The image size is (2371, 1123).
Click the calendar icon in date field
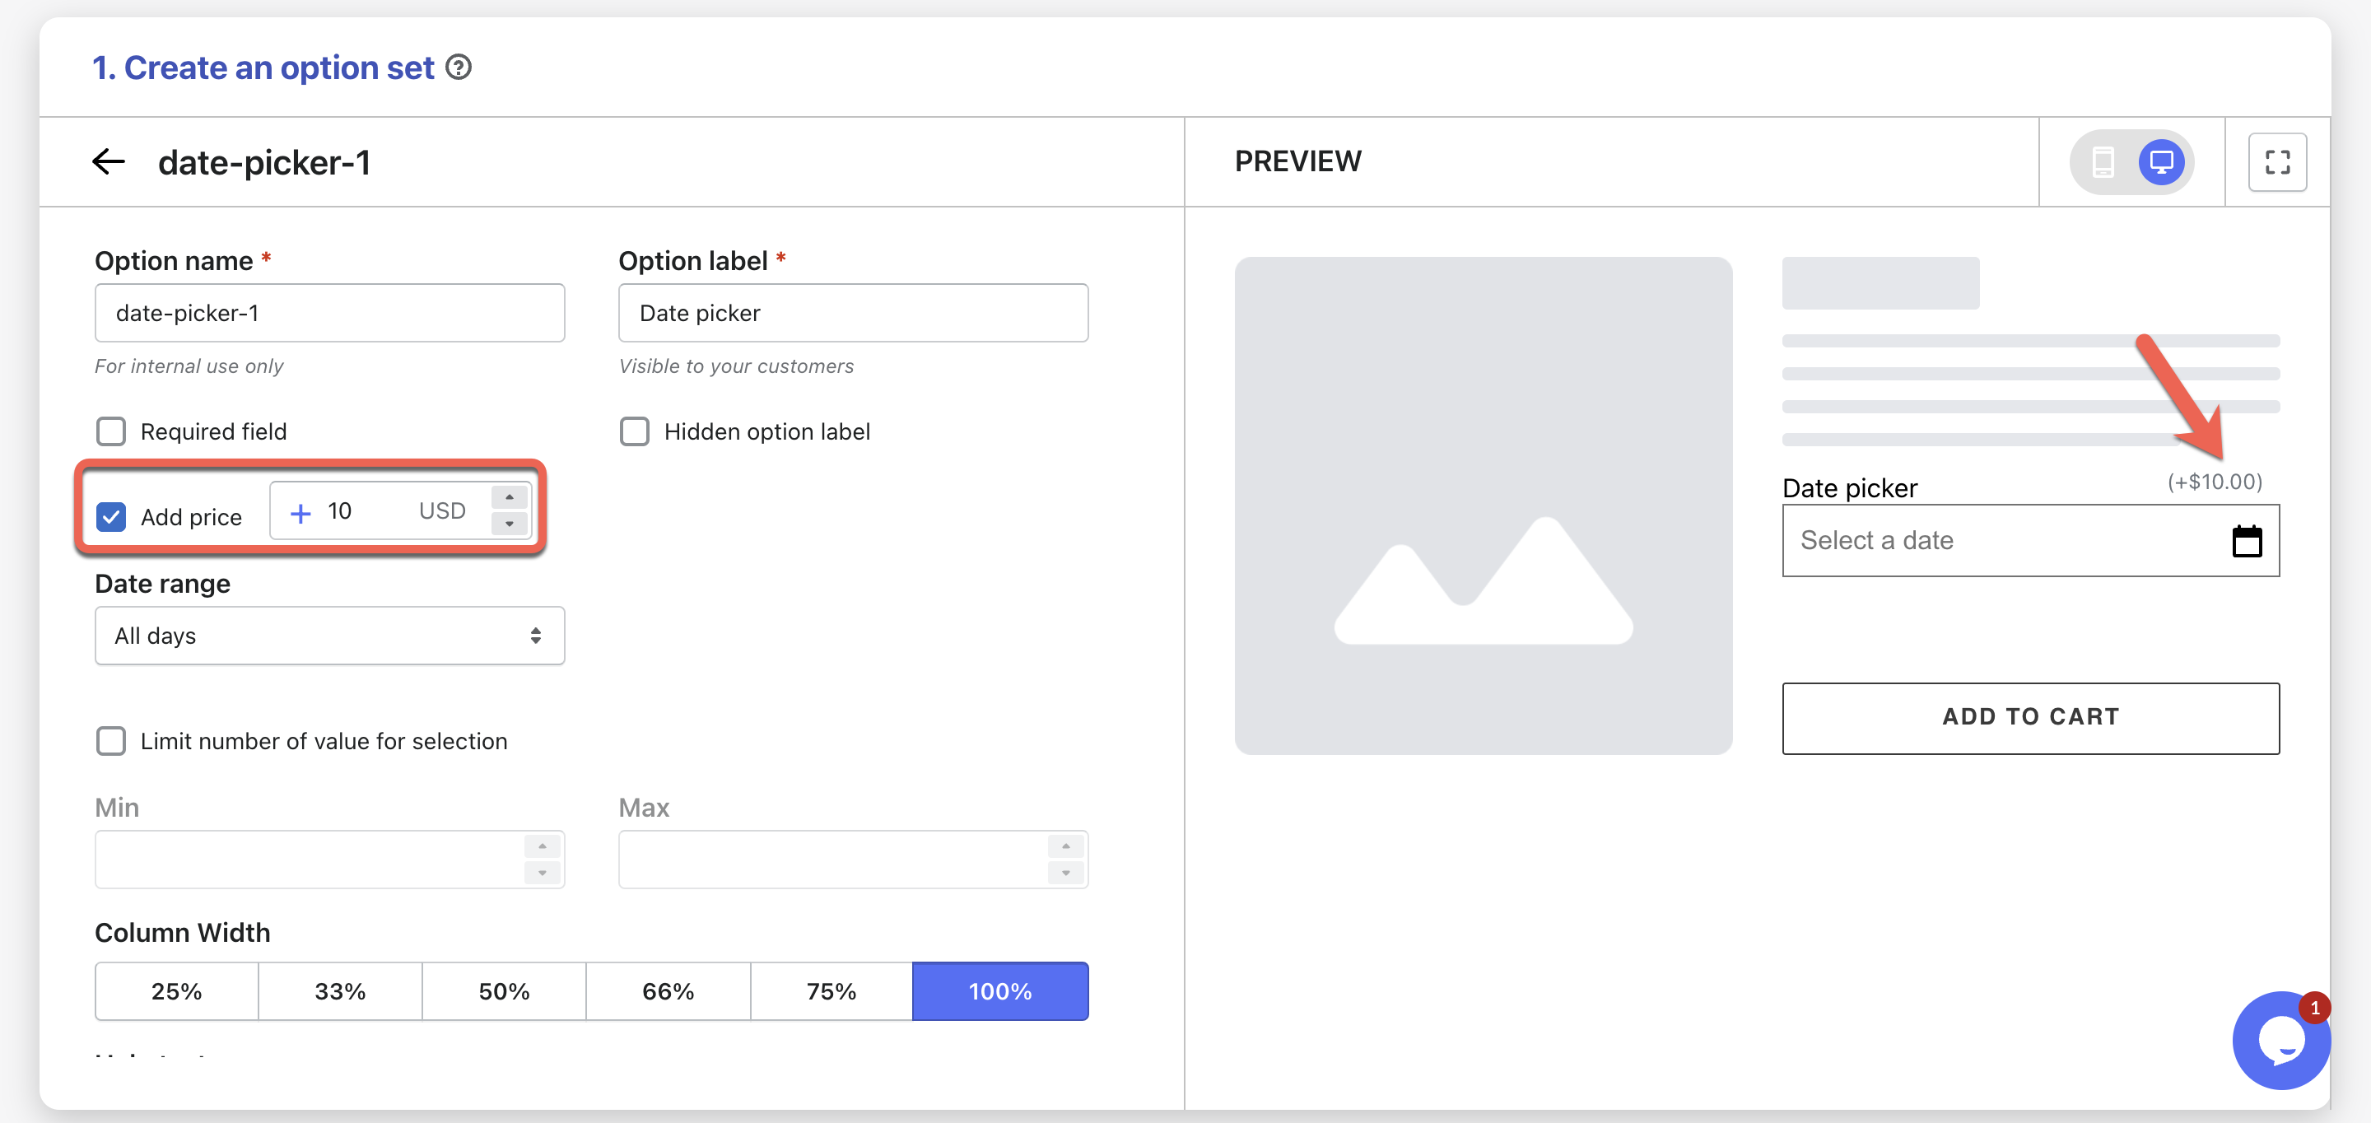(x=2246, y=541)
